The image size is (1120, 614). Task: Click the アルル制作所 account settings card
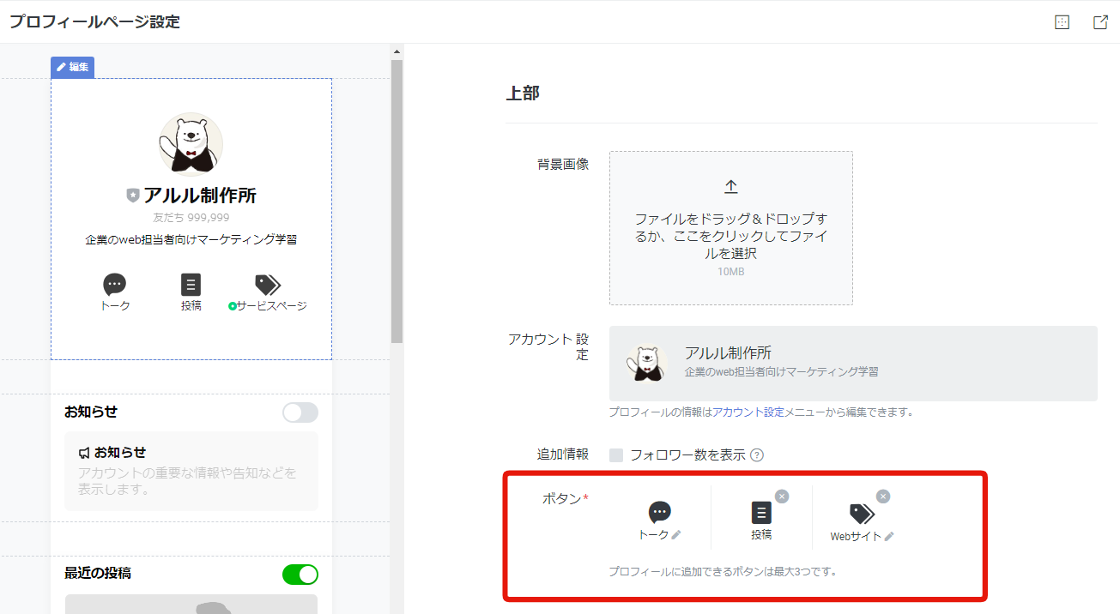pos(853,364)
